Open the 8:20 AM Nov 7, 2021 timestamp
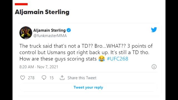This screenshot has height=100, width=178. (x=39, y=67)
